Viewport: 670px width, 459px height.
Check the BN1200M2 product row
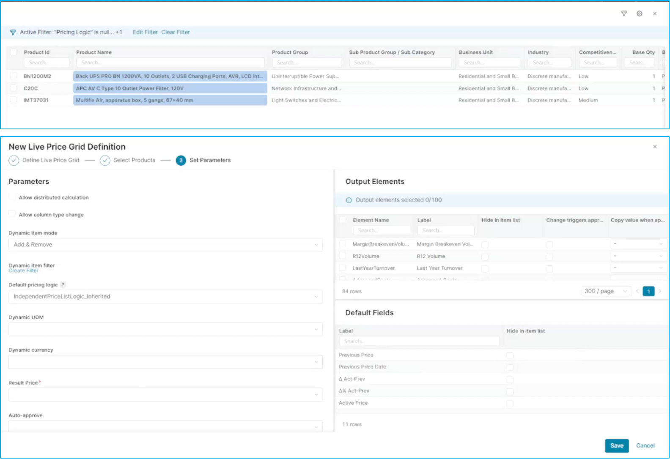click(x=14, y=76)
